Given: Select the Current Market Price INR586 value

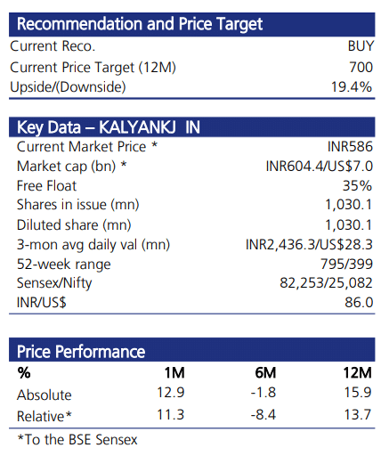Looking at the screenshot, I should pyautogui.click(x=350, y=147).
